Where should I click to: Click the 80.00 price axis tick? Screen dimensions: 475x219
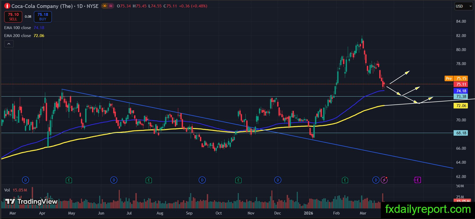point(461,49)
